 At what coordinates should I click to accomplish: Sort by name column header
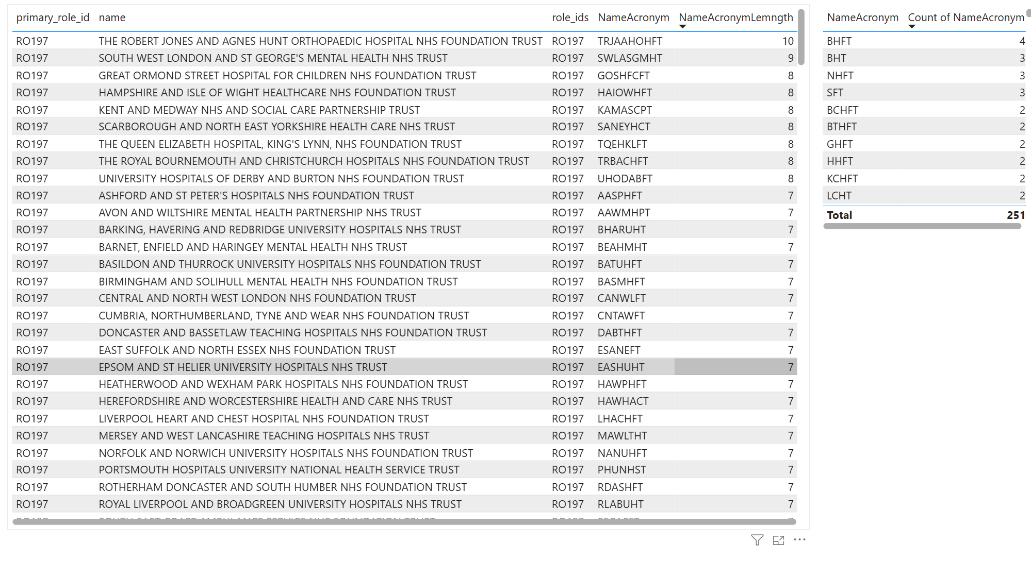(112, 18)
